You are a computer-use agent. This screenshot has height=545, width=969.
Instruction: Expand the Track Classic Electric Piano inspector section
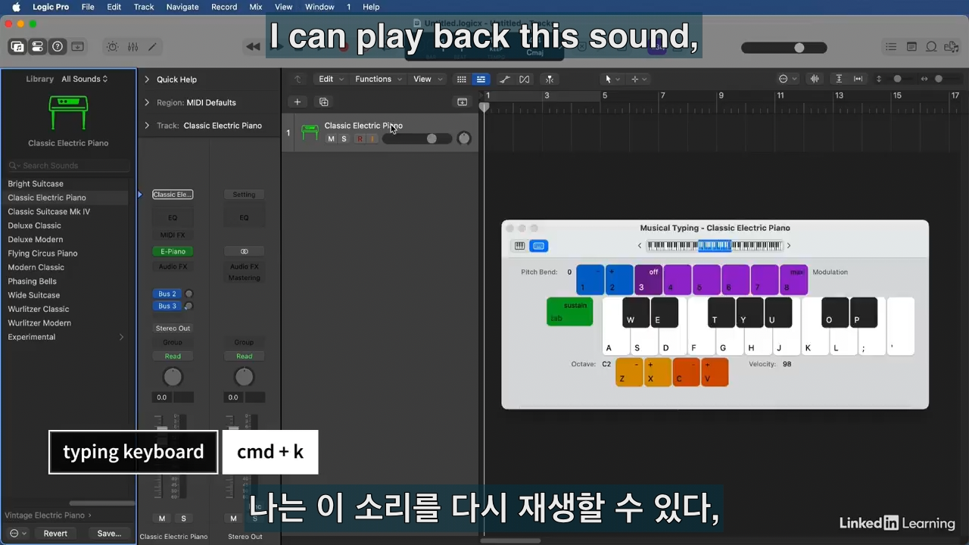[x=147, y=126]
